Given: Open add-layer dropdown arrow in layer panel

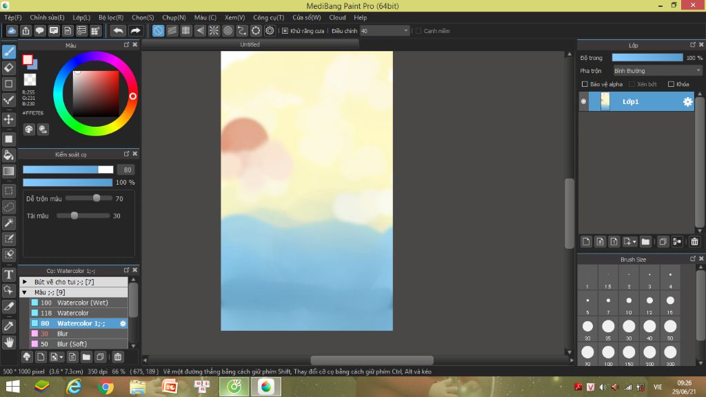Looking at the screenshot, I should point(634,242).
